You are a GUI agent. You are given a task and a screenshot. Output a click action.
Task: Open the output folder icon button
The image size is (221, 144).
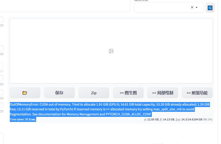click(x=25, y=93)
